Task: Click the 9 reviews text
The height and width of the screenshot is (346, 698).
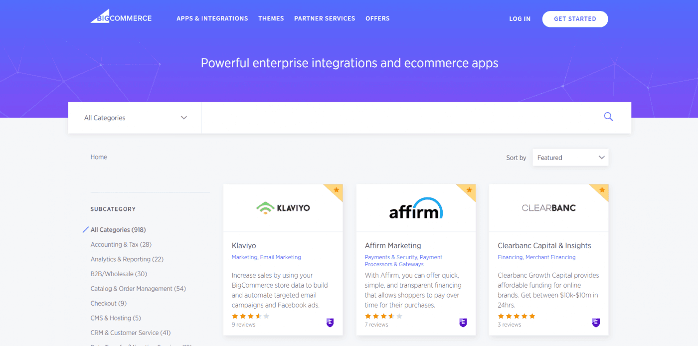Action: 244,325
